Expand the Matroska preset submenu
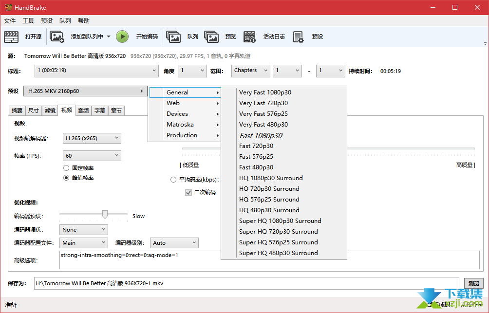The image size is (489, 313). (185, 125)
